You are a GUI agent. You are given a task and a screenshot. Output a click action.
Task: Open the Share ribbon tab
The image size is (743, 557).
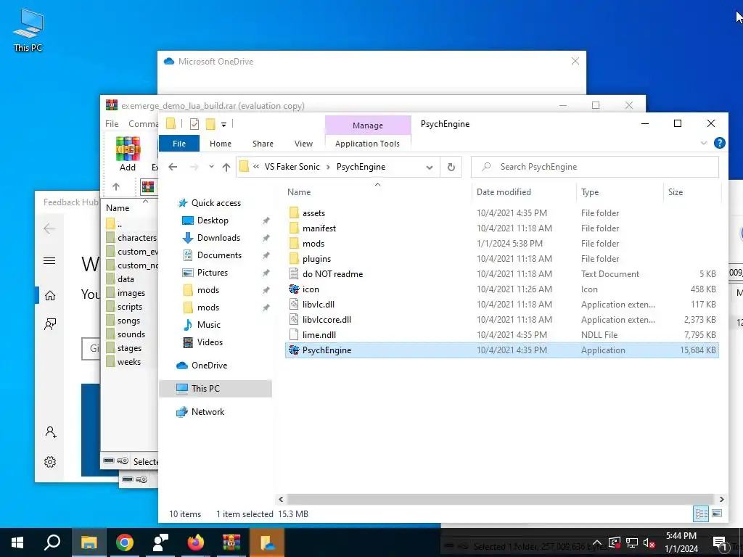(263, 144)
